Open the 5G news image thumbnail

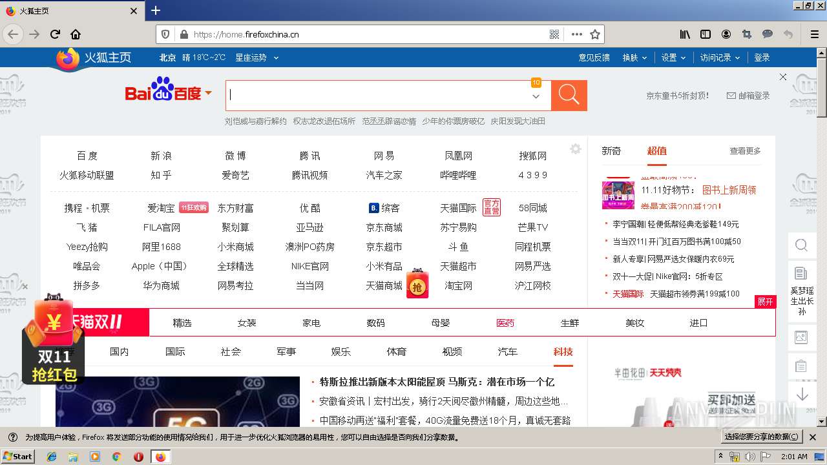click(178, 402)
